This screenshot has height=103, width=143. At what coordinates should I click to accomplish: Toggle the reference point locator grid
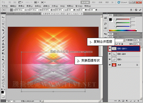point(11,10)
